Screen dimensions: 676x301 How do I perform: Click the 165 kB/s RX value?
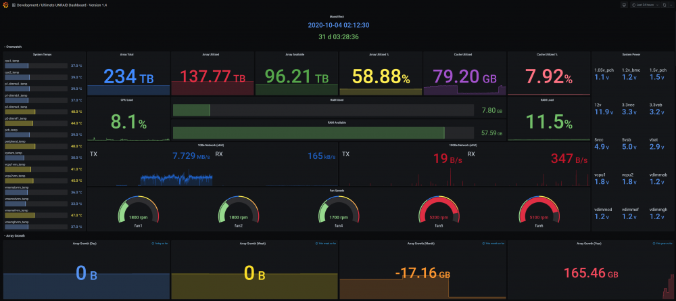tap(321, 156)
